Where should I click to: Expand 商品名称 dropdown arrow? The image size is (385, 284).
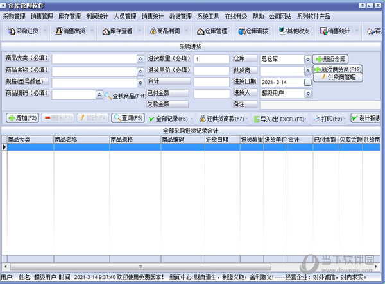[x=140, y=71]
